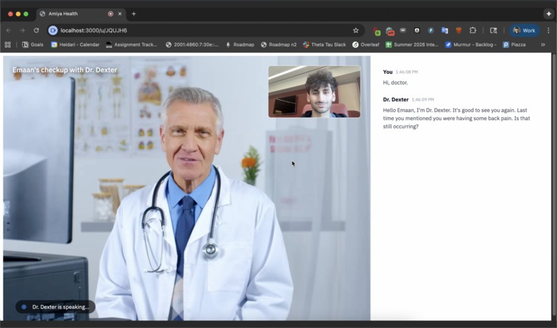Open the Heidari - Calendar bookmark
Image resolution: width=557 pixels, height=328 pixels.
tap(75, 45)
